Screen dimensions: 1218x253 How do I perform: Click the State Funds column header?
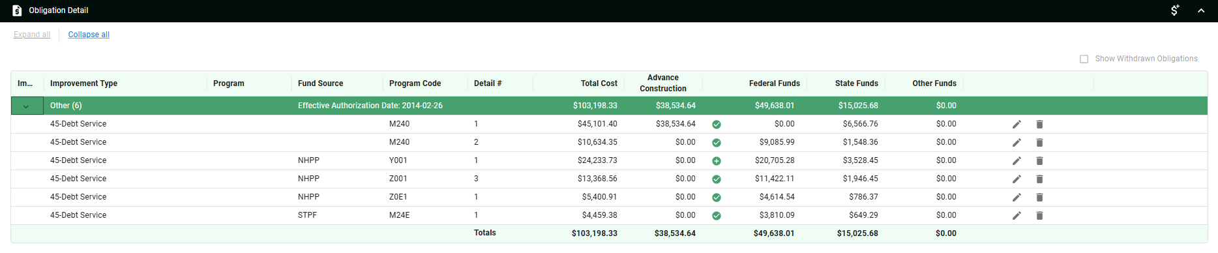coord(856,83)
